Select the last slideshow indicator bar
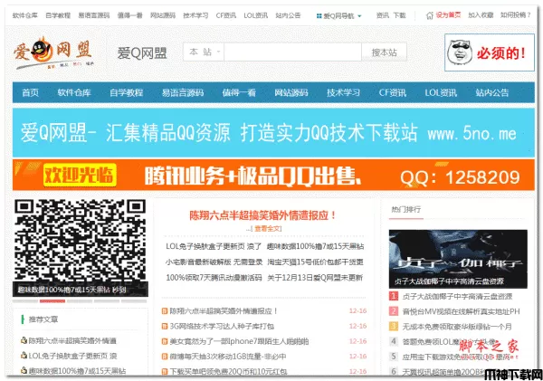543x381 pixels. (134, 301)
